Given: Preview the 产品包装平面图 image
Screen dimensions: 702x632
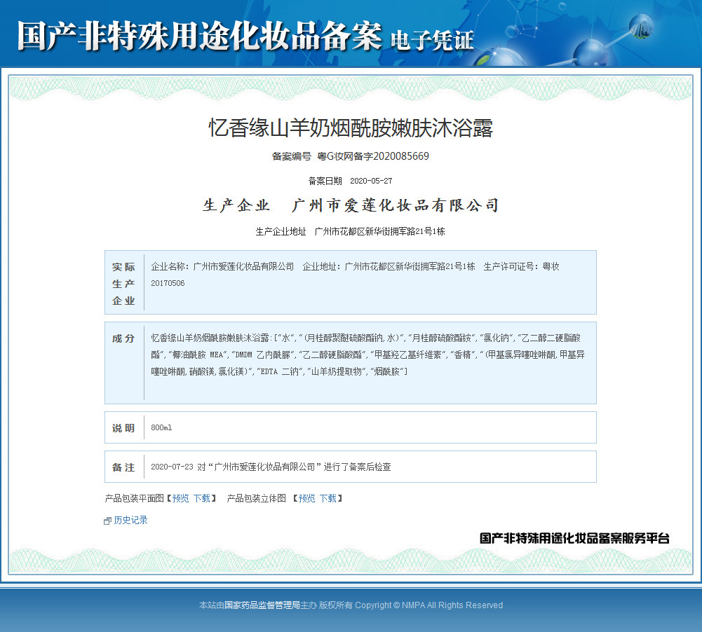Looking at the screenshot, I should click(181, 498).
